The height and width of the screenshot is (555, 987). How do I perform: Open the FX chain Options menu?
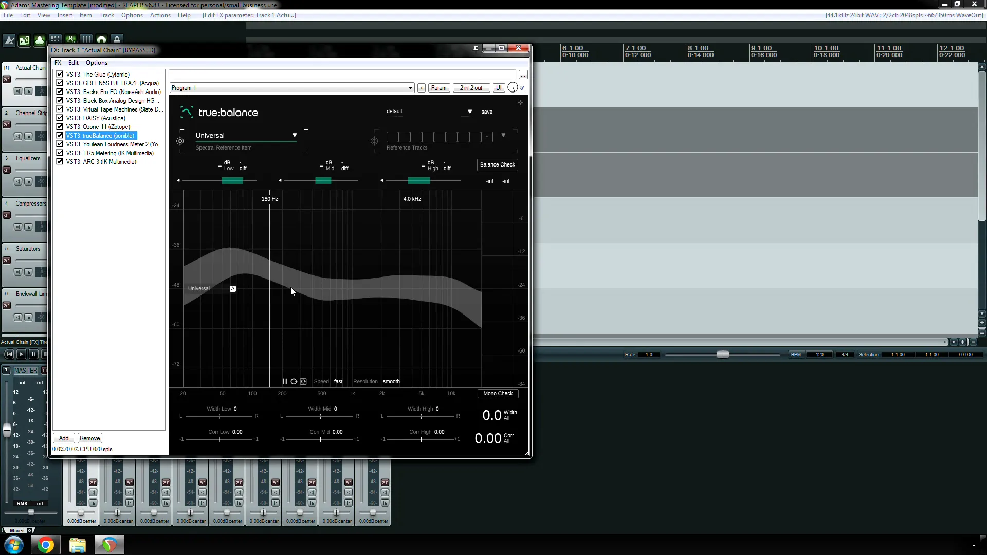(96, 62)
